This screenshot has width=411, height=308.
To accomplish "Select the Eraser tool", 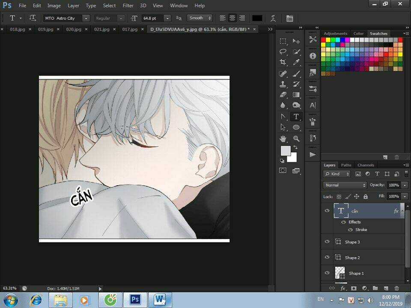I will (283, 95).
